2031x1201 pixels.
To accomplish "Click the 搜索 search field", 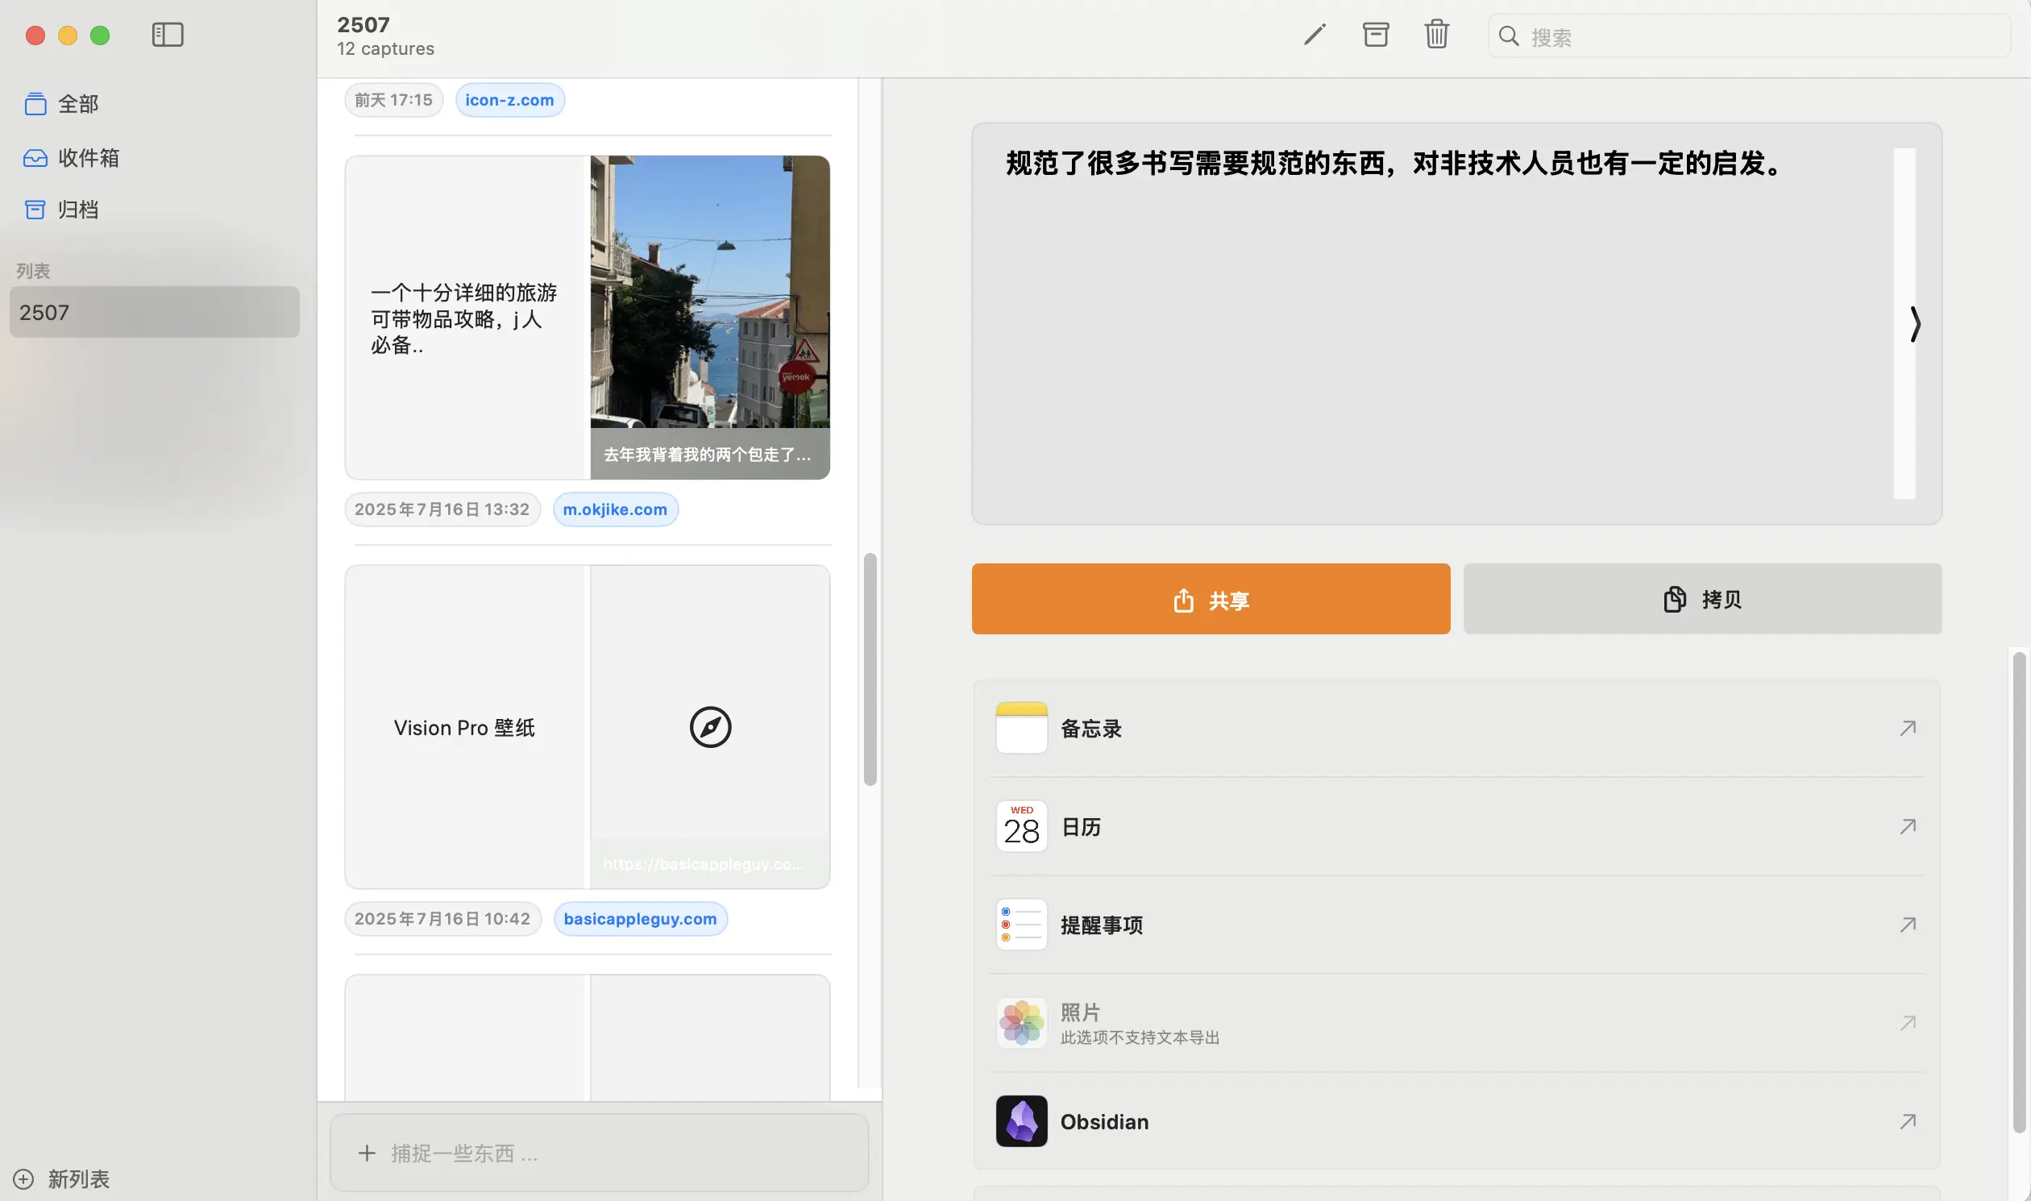I will (x=1748, y=37).
